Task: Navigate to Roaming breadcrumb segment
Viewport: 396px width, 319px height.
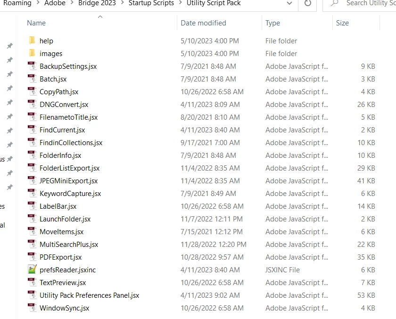Action: [x=17, y=3]
